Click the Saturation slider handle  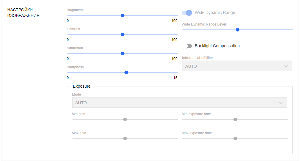click(x=123, y=53)
